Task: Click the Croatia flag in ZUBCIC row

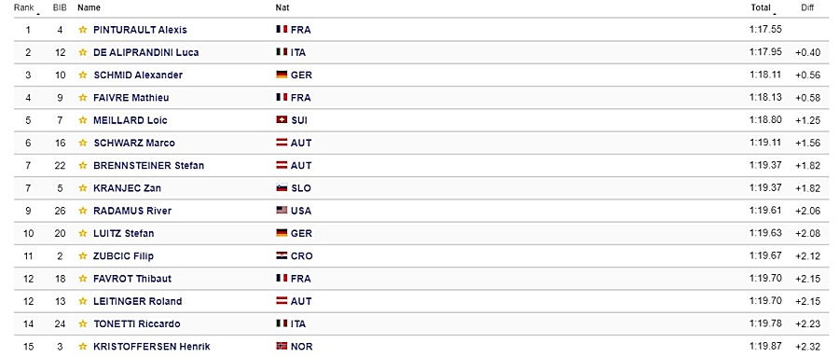Action: point(282,256)
